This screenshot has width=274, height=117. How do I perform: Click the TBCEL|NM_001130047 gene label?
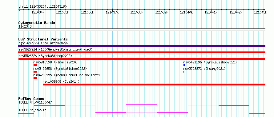(35, 102)
